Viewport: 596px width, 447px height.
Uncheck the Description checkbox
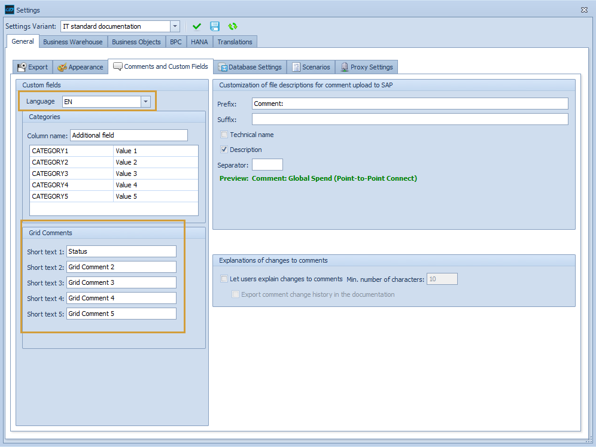tap(224, 149)
